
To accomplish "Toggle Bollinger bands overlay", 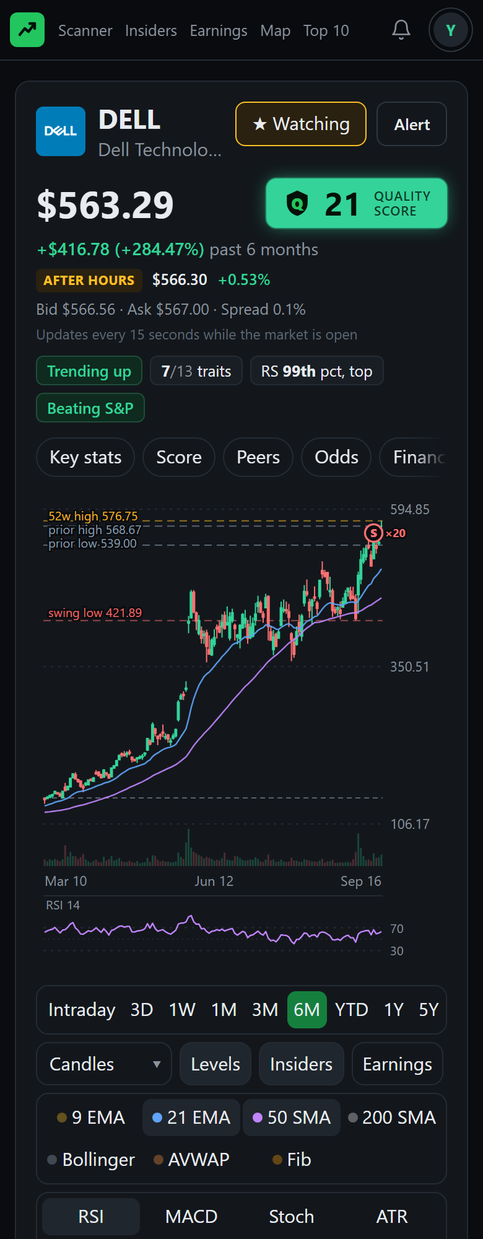I will 91,1160.
